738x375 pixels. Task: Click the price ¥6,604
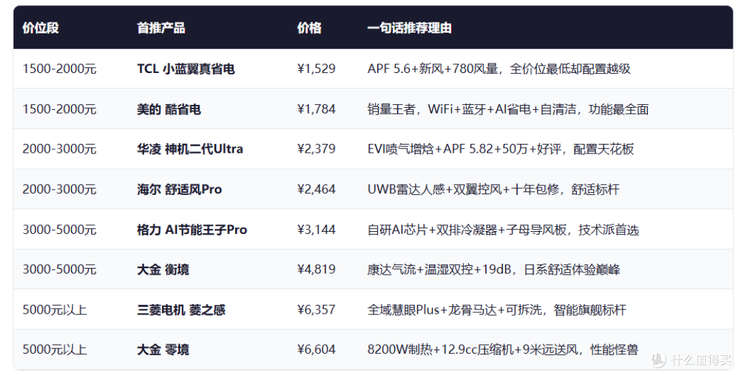316,350
